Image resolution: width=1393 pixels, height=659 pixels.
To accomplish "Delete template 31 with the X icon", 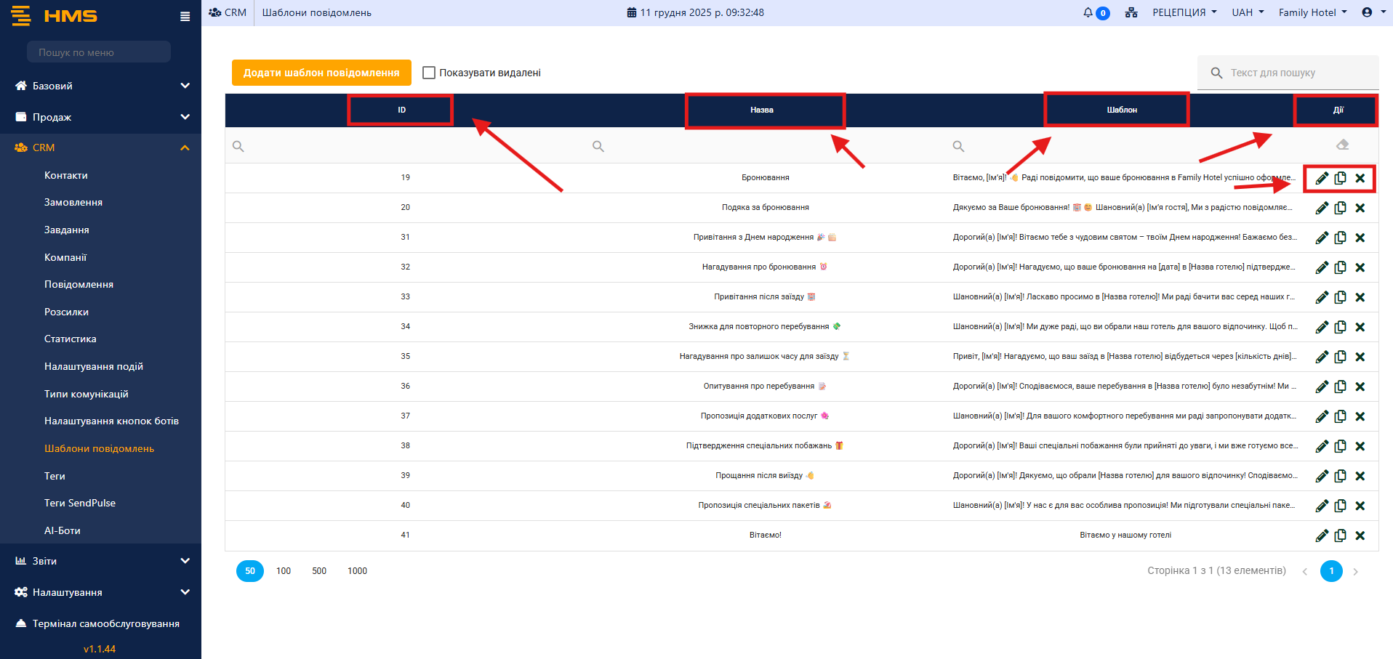I will click(1360, 238).
